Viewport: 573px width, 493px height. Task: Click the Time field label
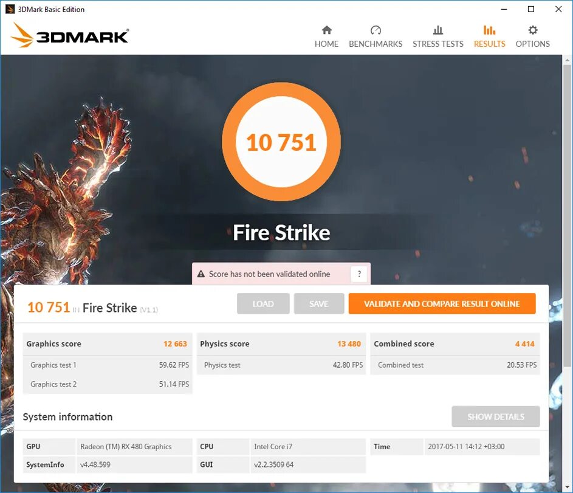(382, 447)
